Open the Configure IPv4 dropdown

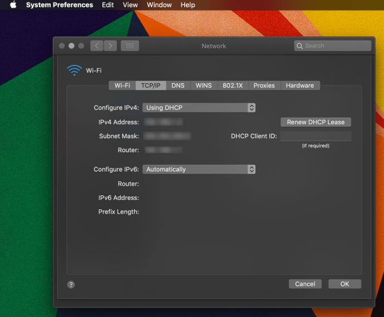(x=199, y=108)
